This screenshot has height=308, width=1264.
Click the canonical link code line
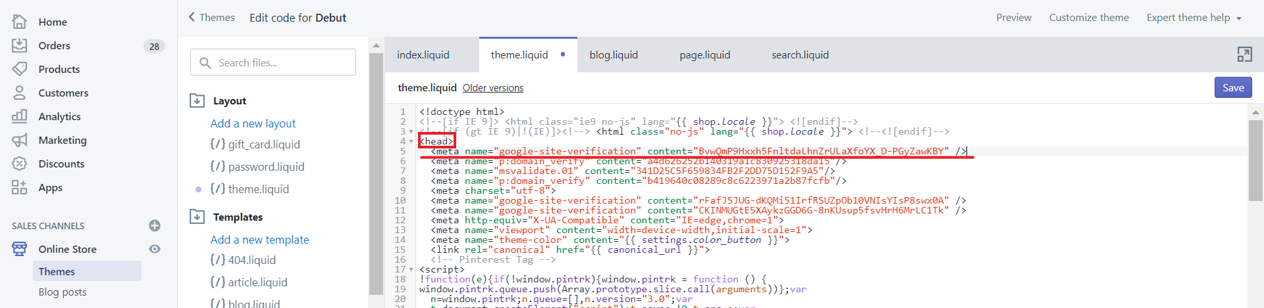click(570, 250)
